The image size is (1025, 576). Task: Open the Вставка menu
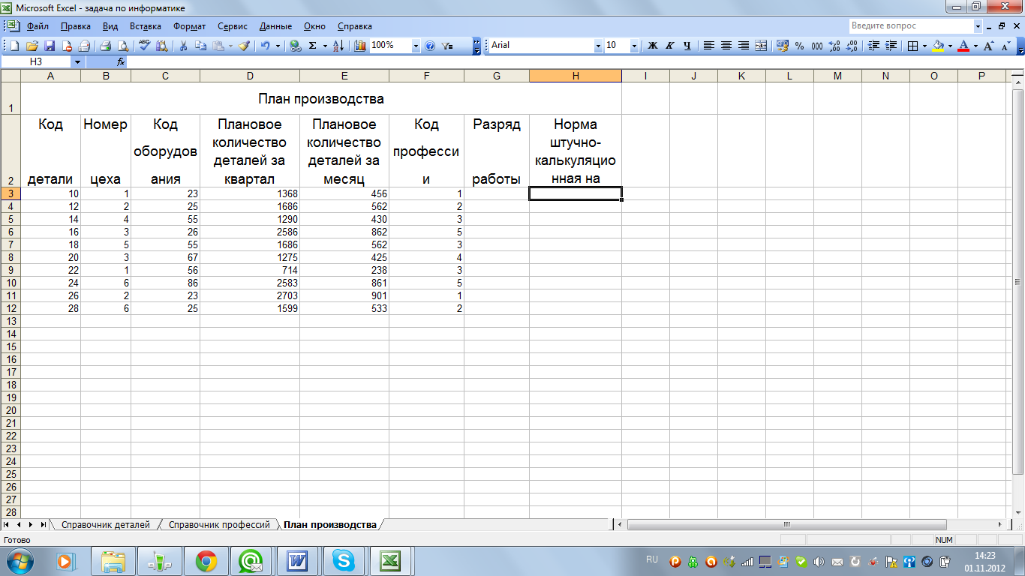point(146,25)
